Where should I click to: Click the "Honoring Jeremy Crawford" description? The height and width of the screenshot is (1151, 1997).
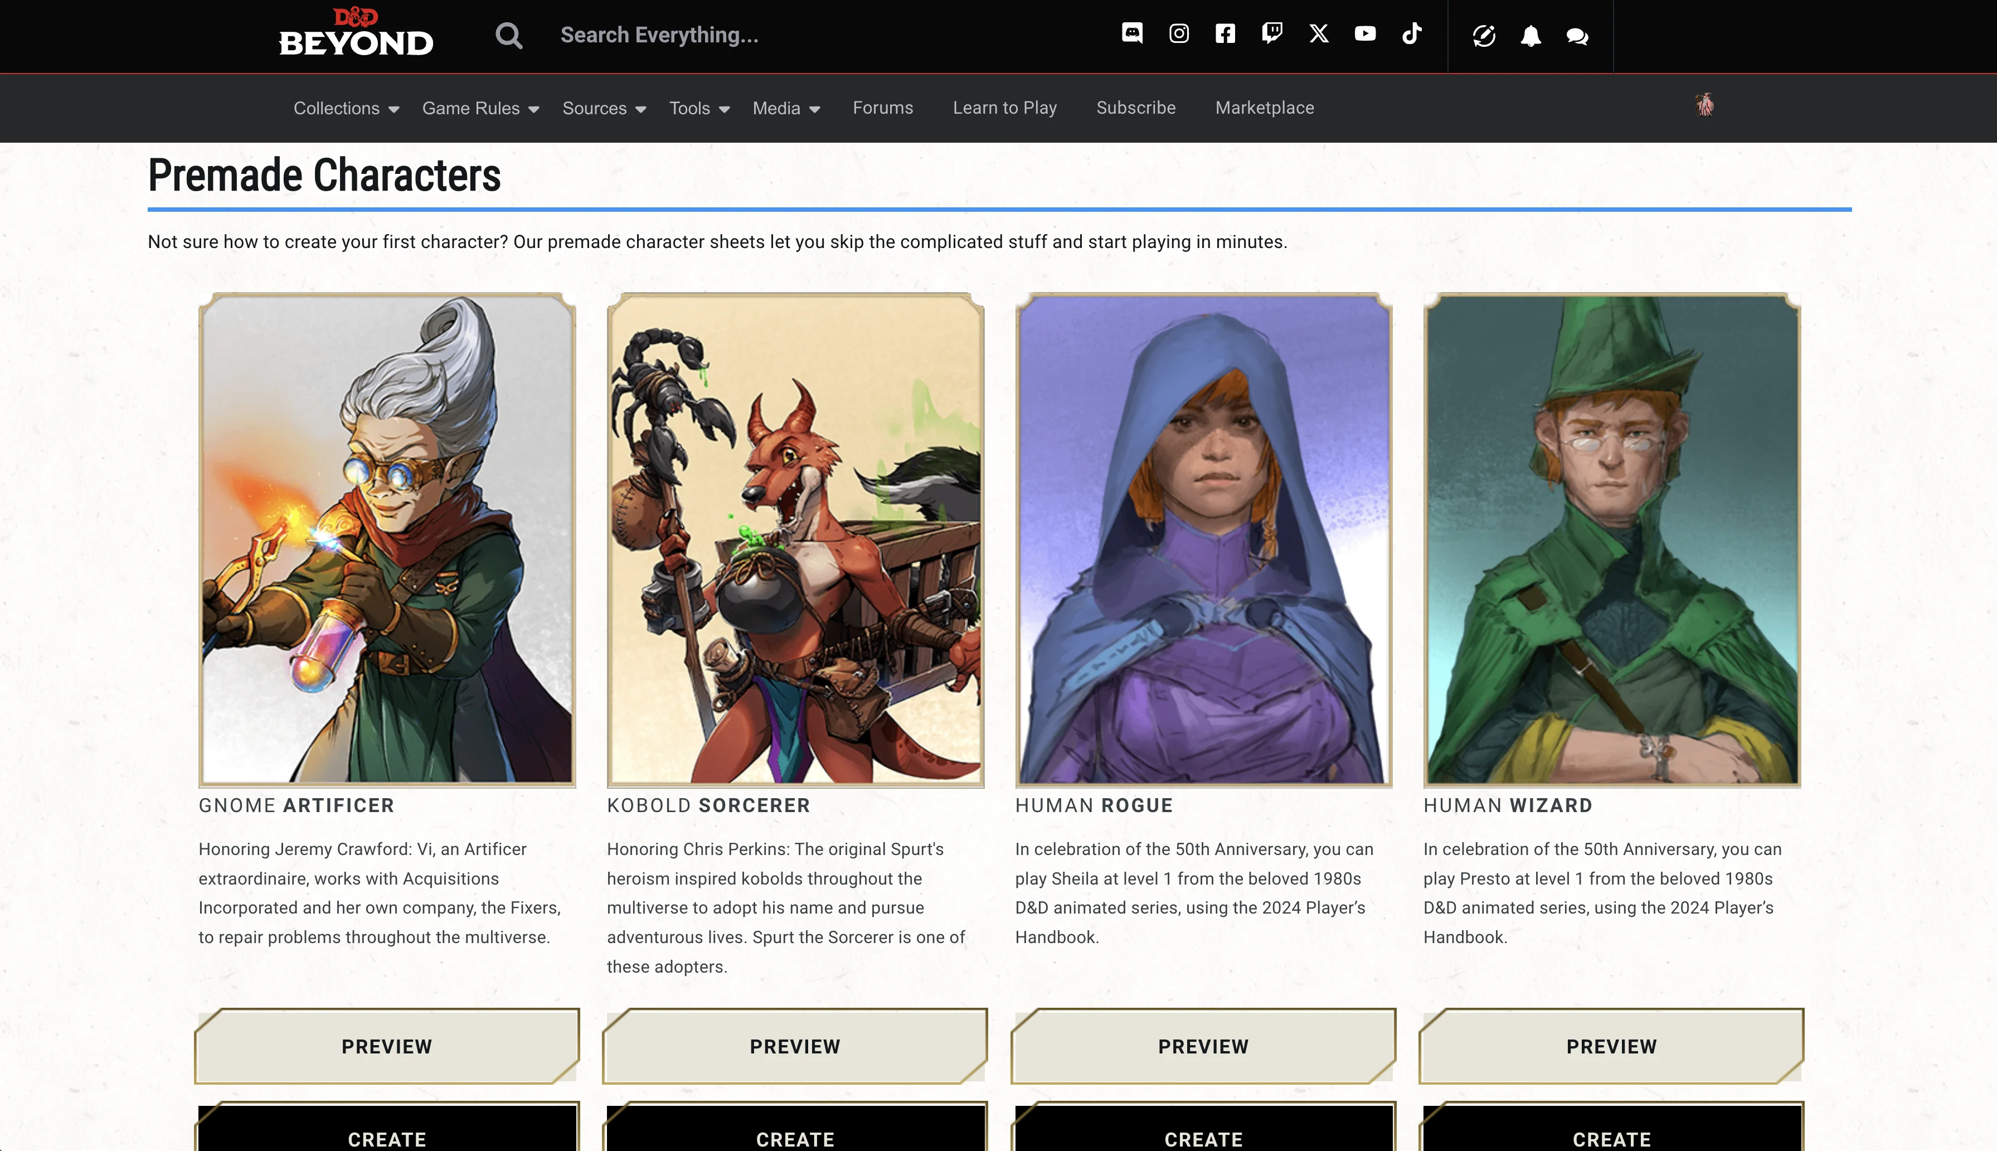pos(380,893)
